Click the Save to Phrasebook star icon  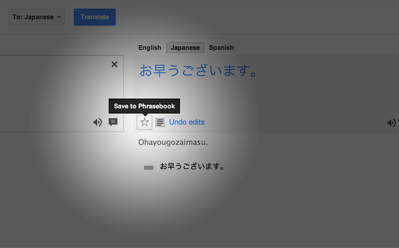tap(144, 122)
